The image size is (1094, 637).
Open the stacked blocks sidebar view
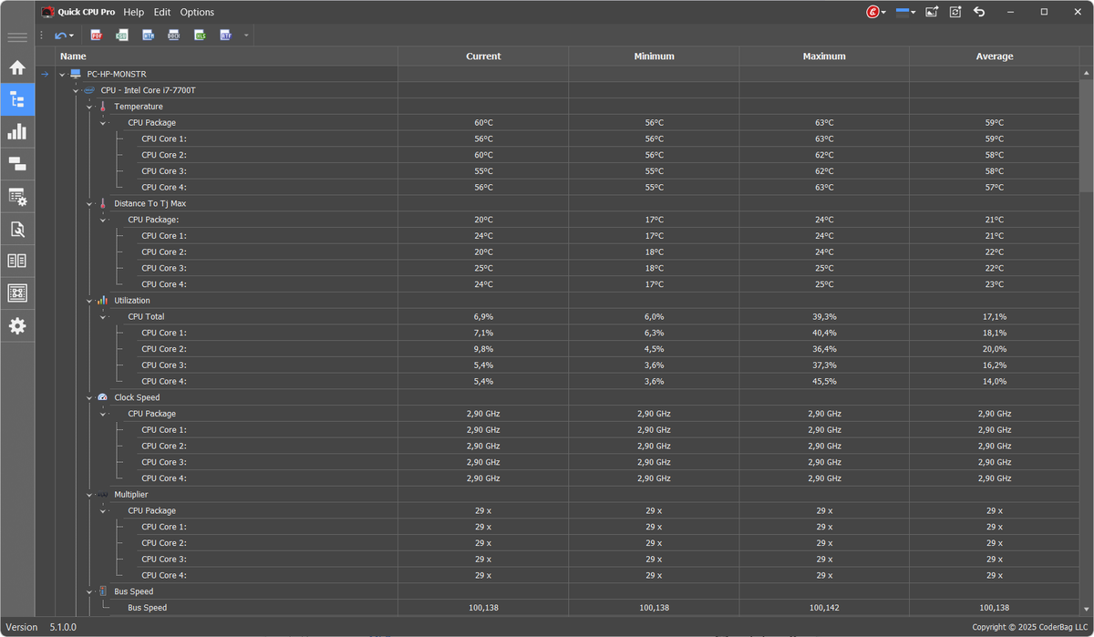point(17,164)
